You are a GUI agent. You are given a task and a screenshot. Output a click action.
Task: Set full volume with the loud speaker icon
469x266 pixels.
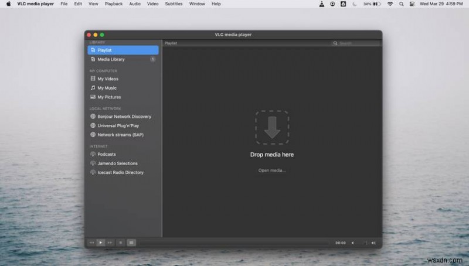(373, 243)
